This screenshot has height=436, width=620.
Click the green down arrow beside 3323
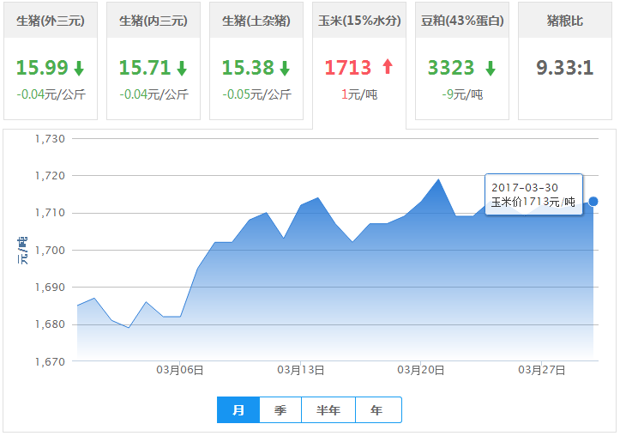click(x=491, y=68)
